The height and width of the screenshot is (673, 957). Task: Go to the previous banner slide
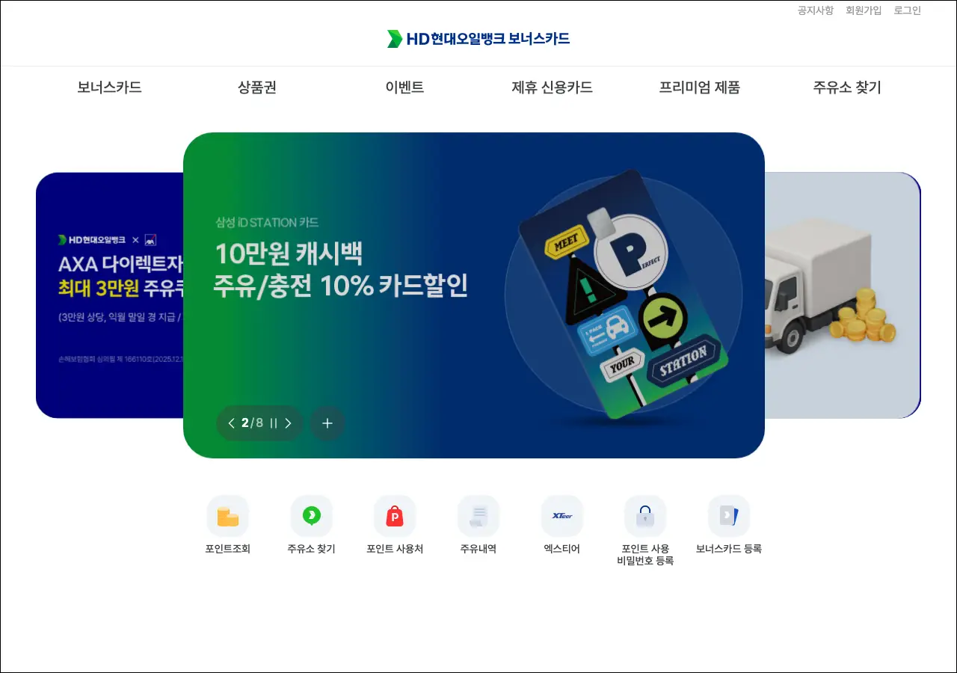click(x=231, y=423)
